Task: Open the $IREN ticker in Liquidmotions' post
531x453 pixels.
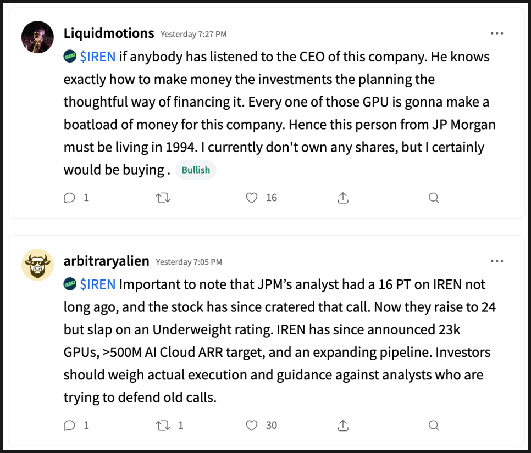Action: point(97,57)
